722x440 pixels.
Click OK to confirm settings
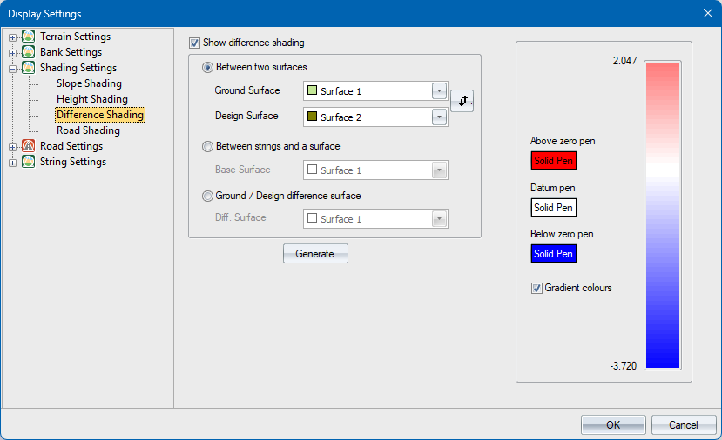[613, 424]
